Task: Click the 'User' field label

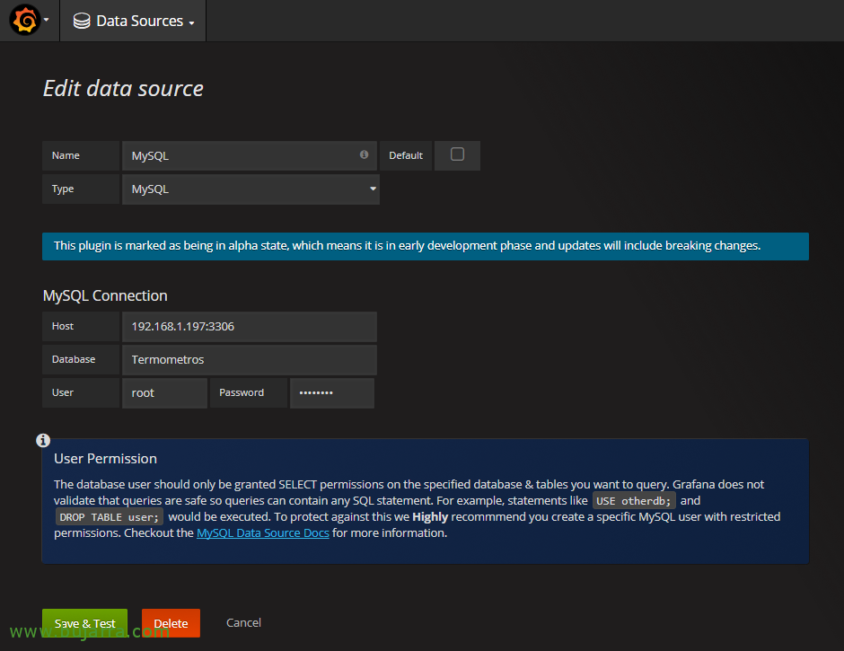Action: click(x=81, y=393)
